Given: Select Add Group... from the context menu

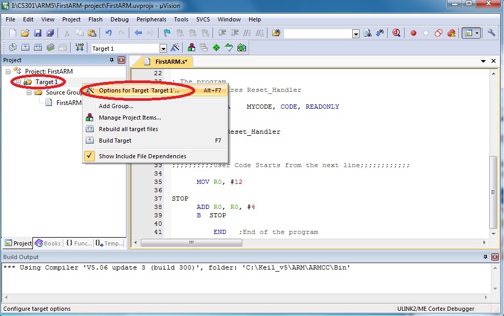Looking at the screenshot, I should (x=155, y=106).
